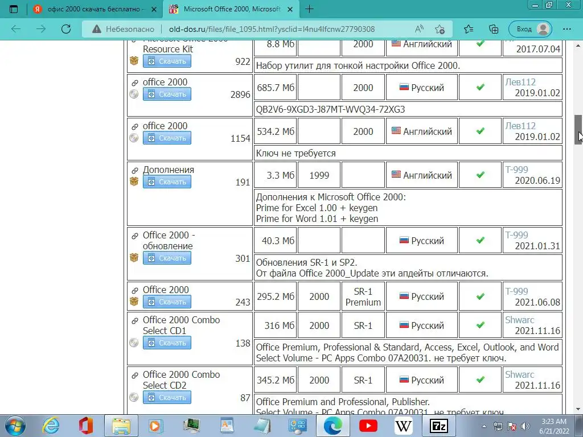The height and width of the screenshot is (437, 583).
Task: Click link icon beside 534.2 Мб office 2000
Action: coord(134,127)
